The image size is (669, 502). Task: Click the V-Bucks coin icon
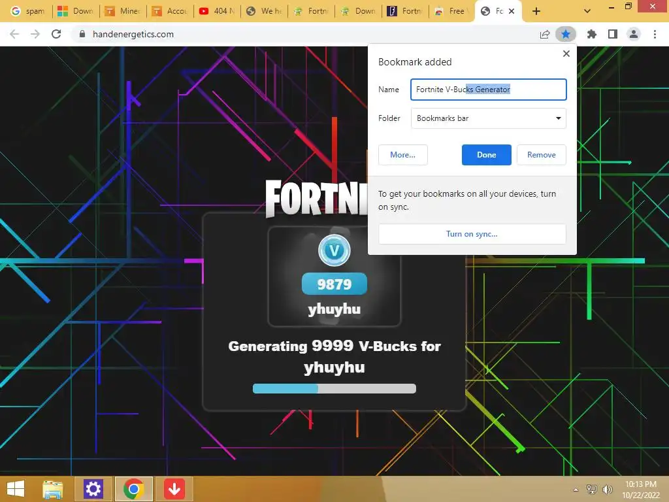click(334, 250)
